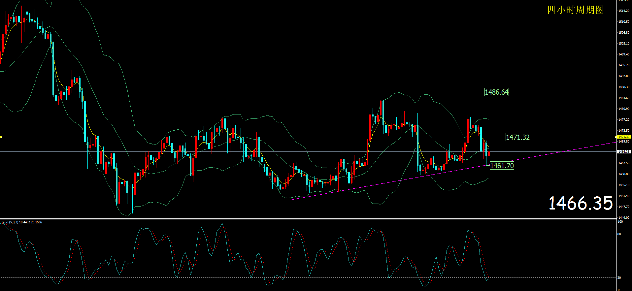Viewport: 632px width, 291px height.
Task: Click the 1477.20 price axis value
Action: click(x=624, y=120)
